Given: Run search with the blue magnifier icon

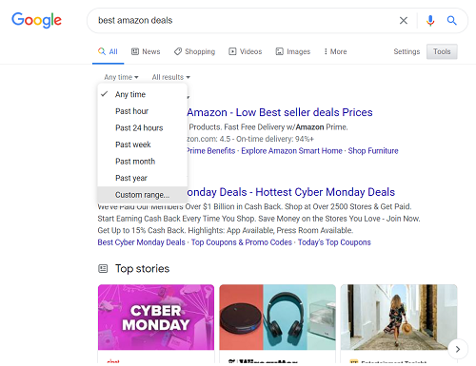Looking at the screenshot, I should (x=452, y=21).
